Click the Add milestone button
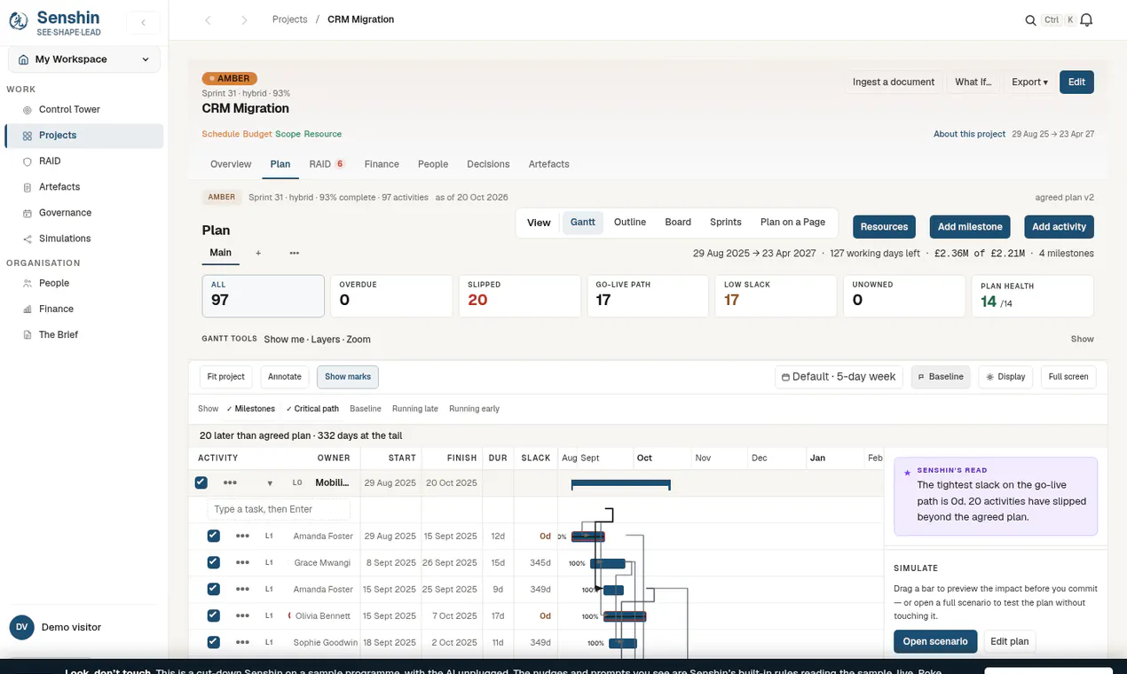Viewport: 1127px width, 674px height. click(x=970, y=227)
